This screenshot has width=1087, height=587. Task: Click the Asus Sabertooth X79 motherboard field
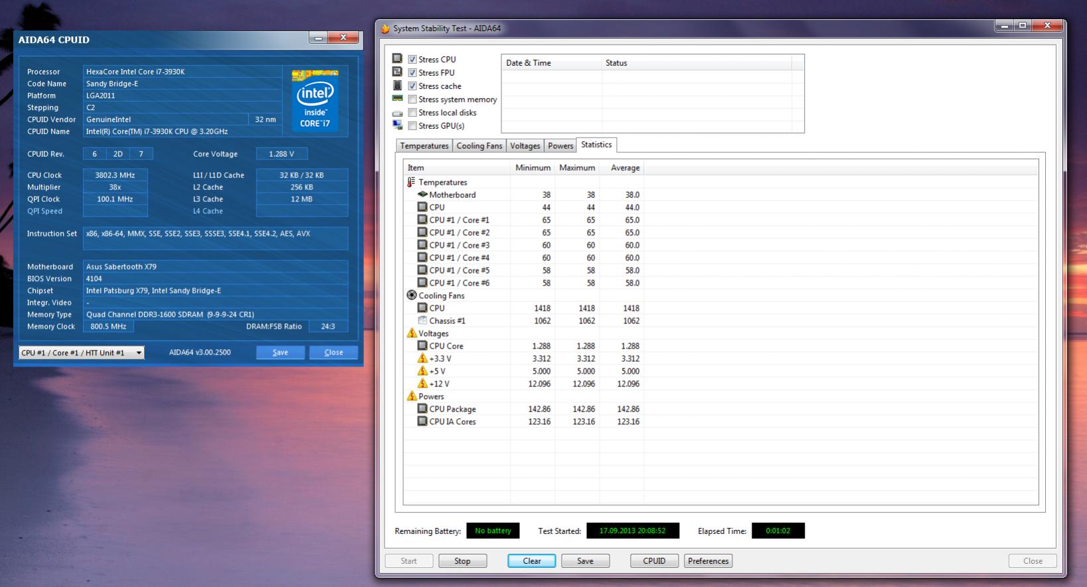click(x=215, y=267)
